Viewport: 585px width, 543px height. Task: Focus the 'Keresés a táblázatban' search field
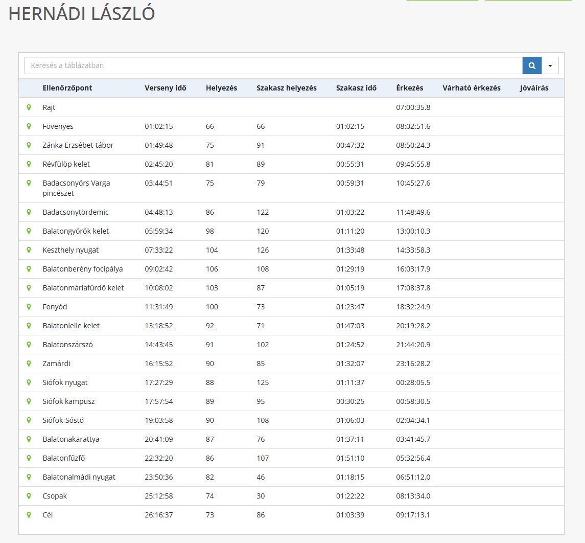[273, 65]
